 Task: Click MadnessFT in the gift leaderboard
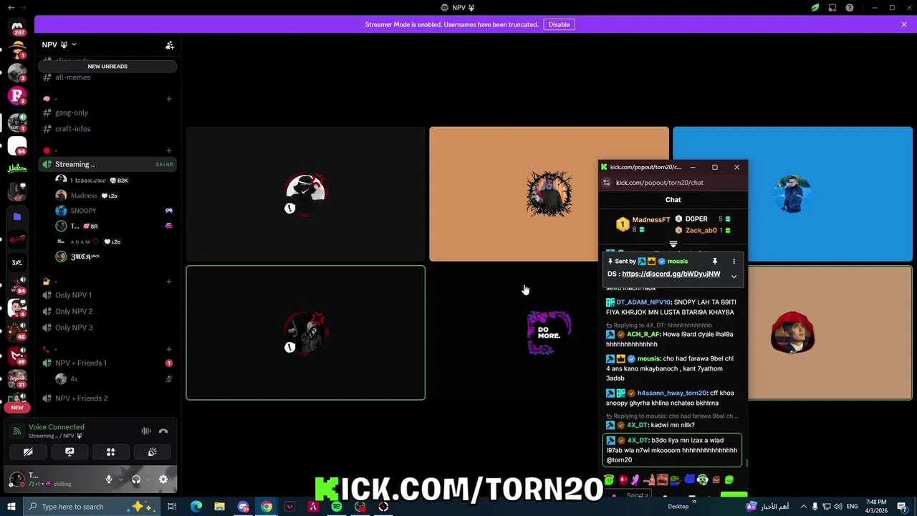click(650, 220)
